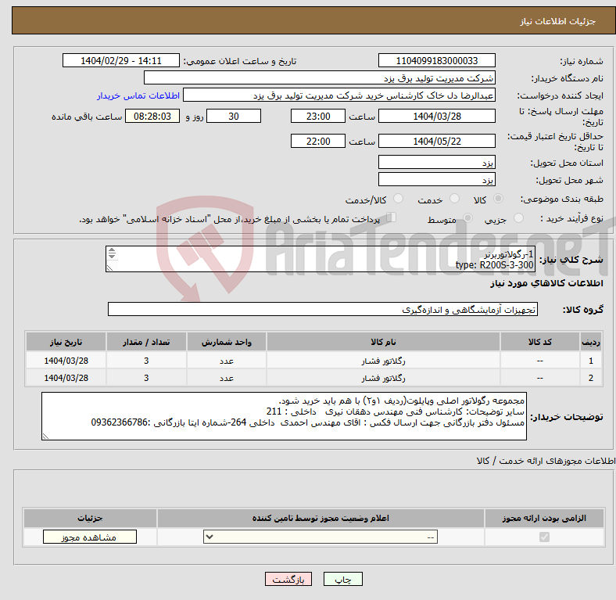616x600 pixels.
Task: Click the کد کالا column header
Action: (x=540, y=342)
